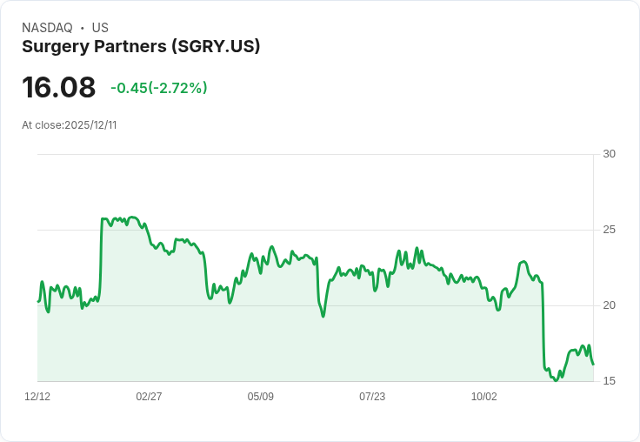The height and width of the screenshot is (442, 640).
Task: Select the 07/23 date on x-axis
Action: pyautogui.click(x=372, y=397)
